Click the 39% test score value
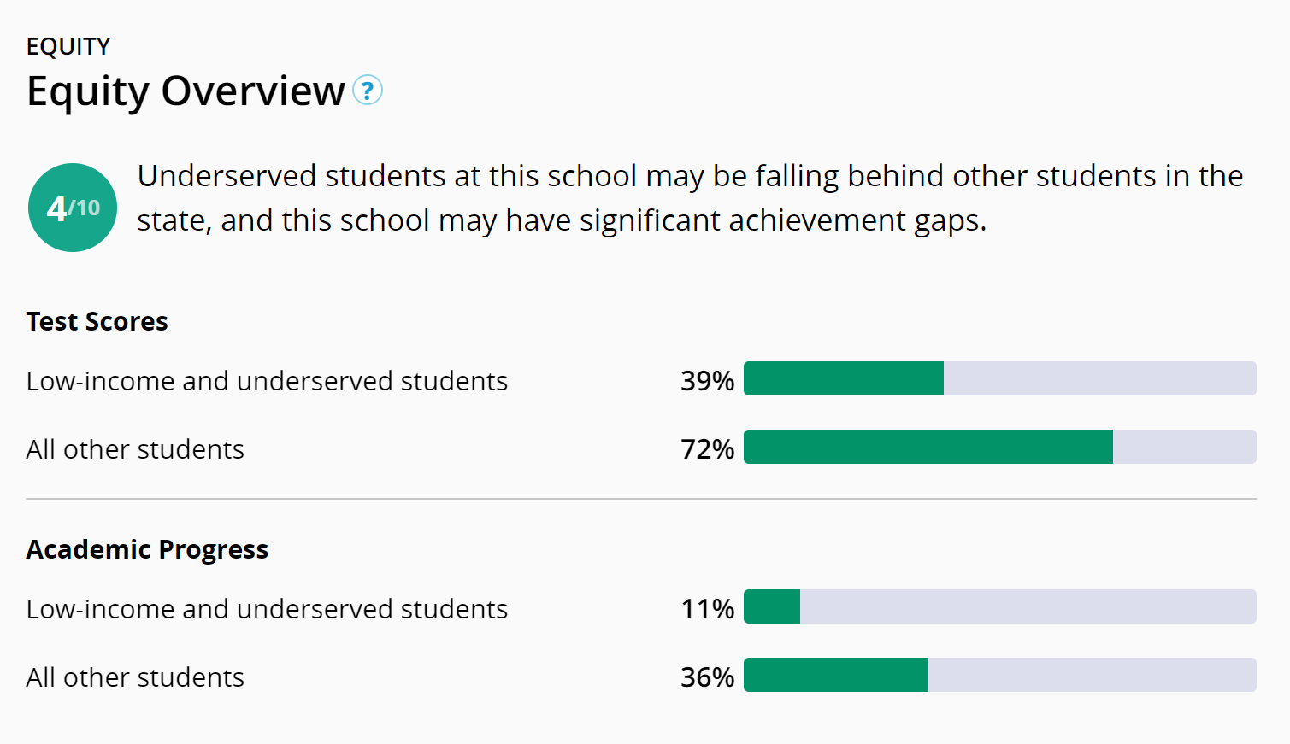 coord(707,381)
